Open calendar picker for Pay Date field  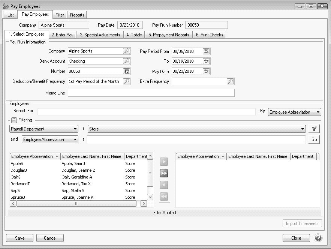tap(207, 71)
